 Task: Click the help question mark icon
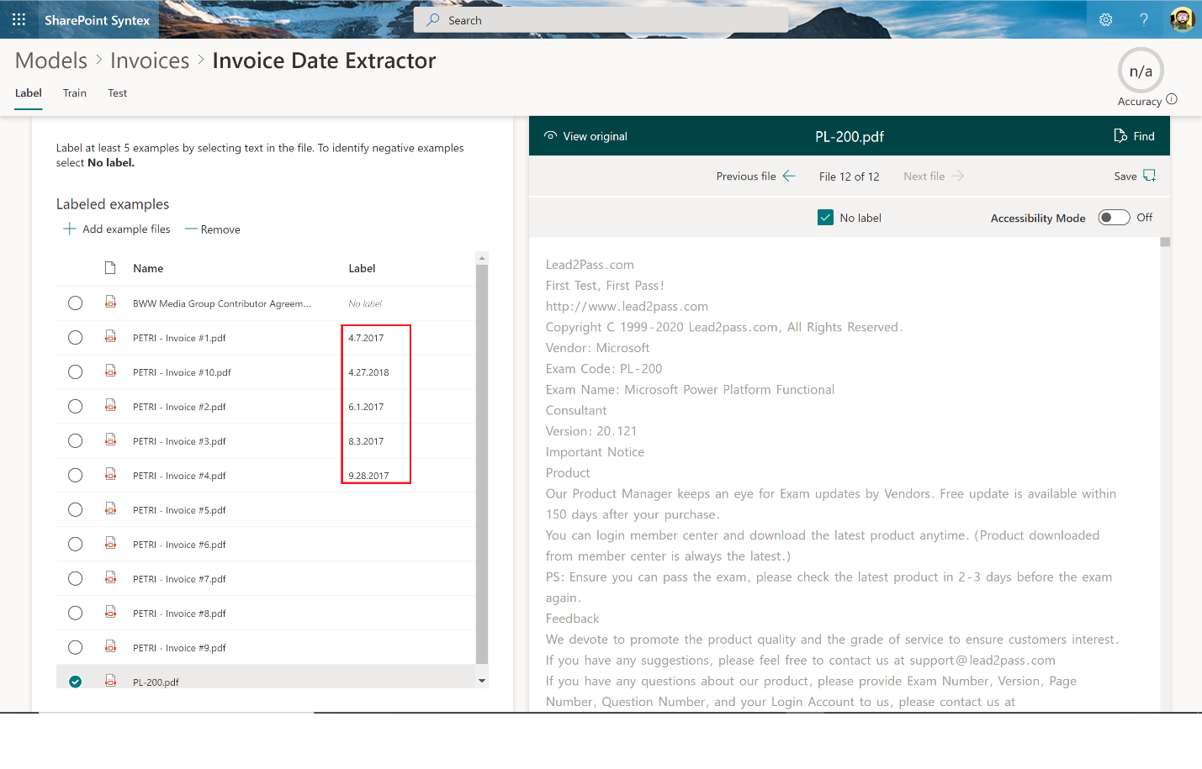click(1143, 19)
